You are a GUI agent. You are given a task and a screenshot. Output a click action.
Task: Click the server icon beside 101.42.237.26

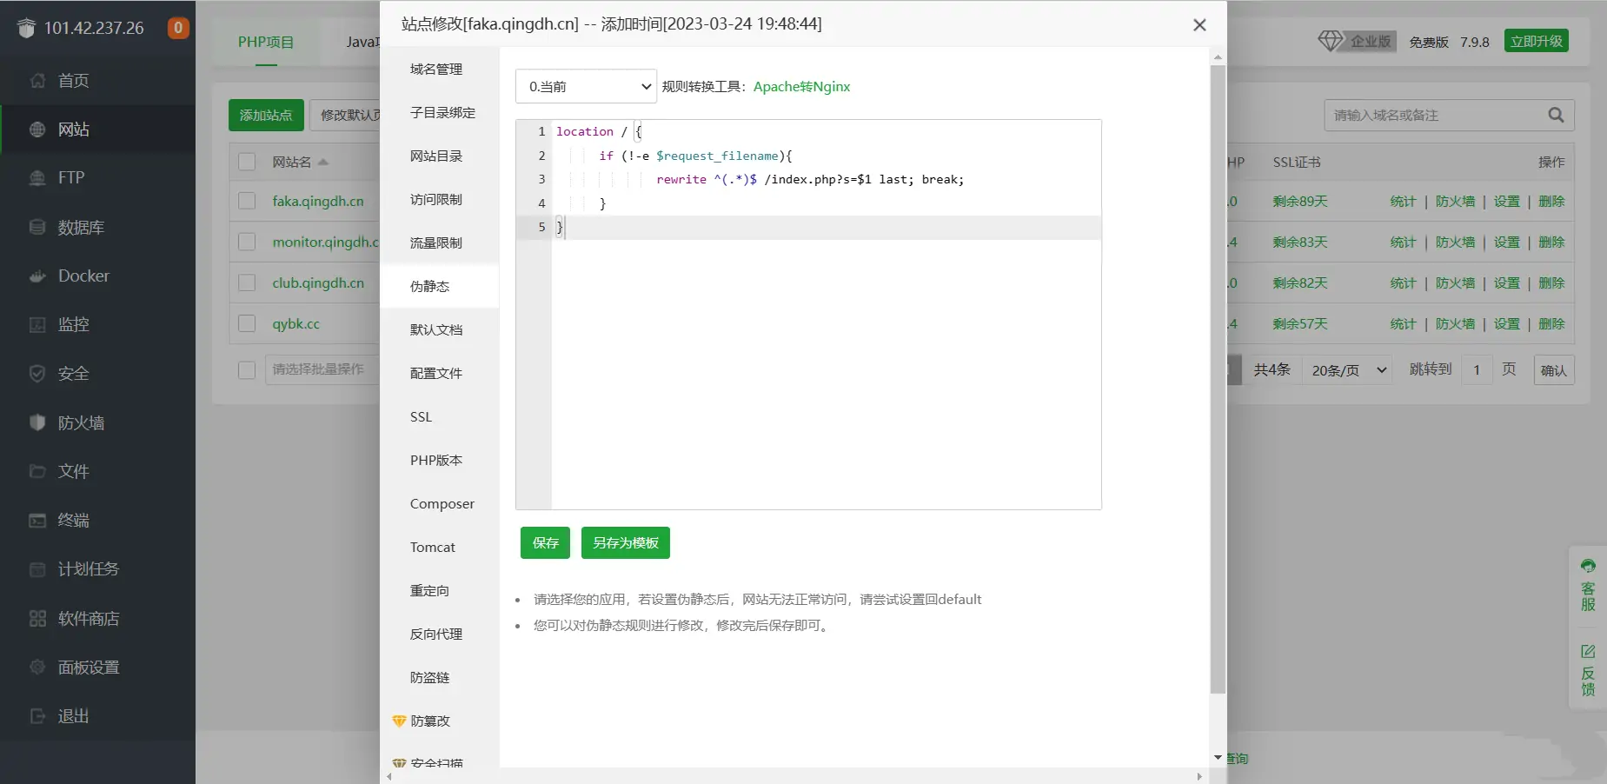26,28
